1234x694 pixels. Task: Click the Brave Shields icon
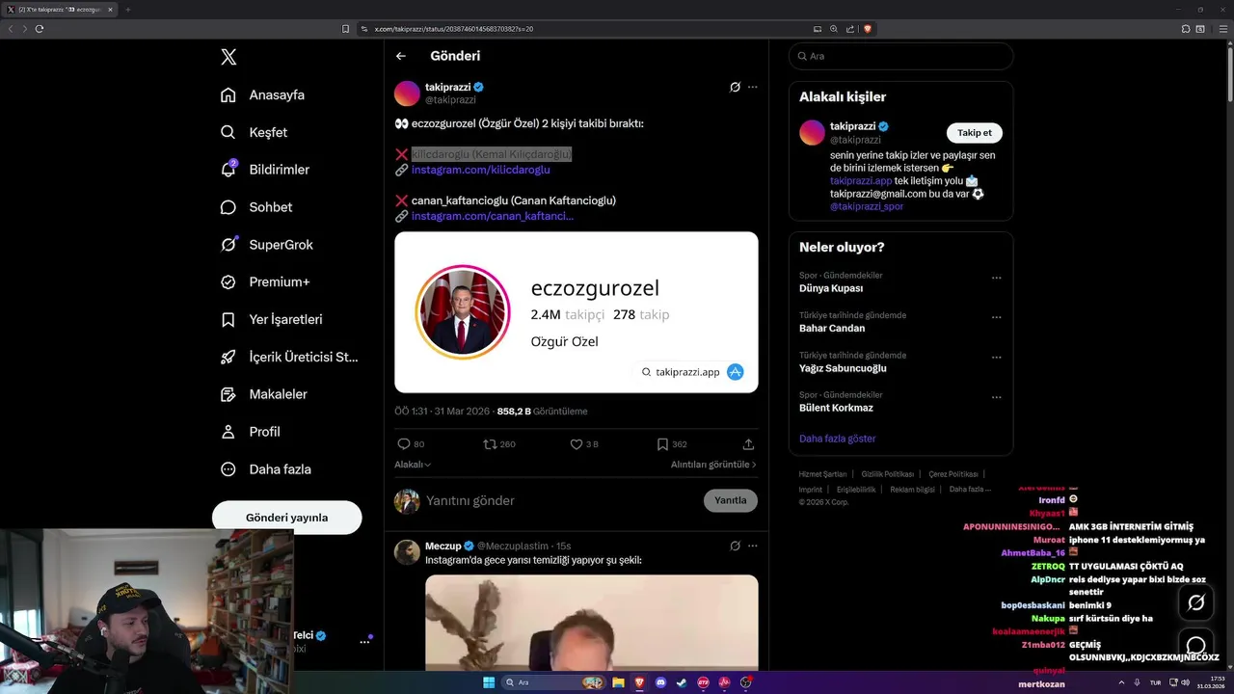coord(868,29)
